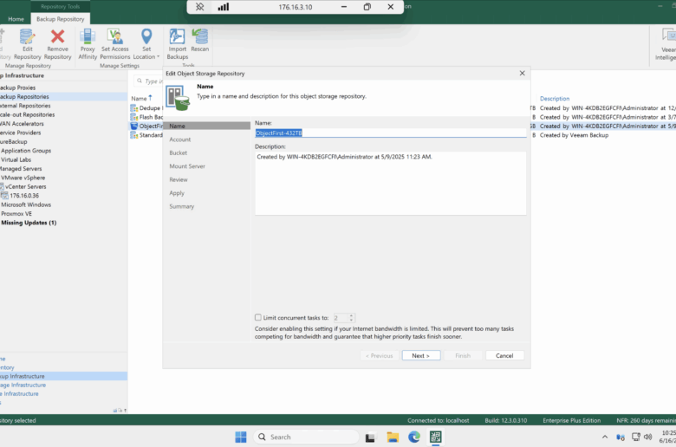
Task: Select Backup Proxies in the tree
Action: pos(17,87)
